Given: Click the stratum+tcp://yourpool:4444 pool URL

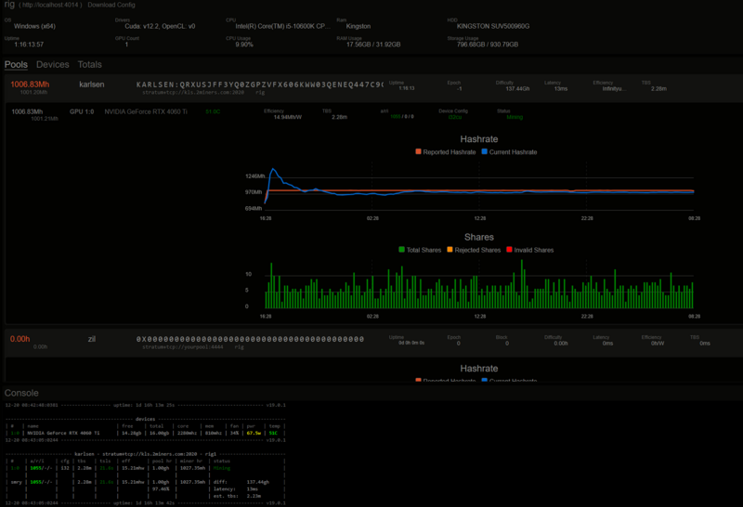Looking at the screenshot, I should coord(183,347).
